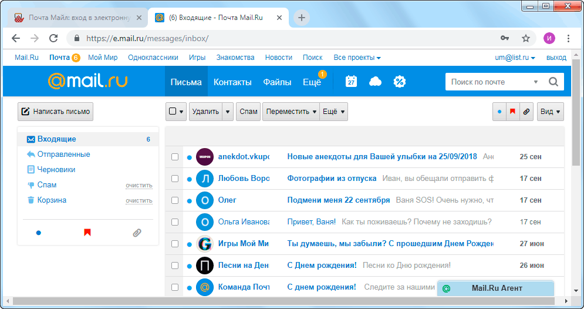Viewport: 584px width, 309px height.
Task: Tick checkbox for Олег message
Action: point(174,200)
